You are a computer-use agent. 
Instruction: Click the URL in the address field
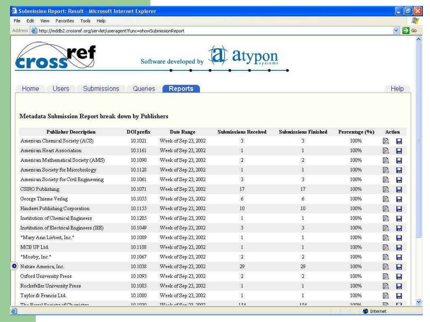click(x=111, y=31)
